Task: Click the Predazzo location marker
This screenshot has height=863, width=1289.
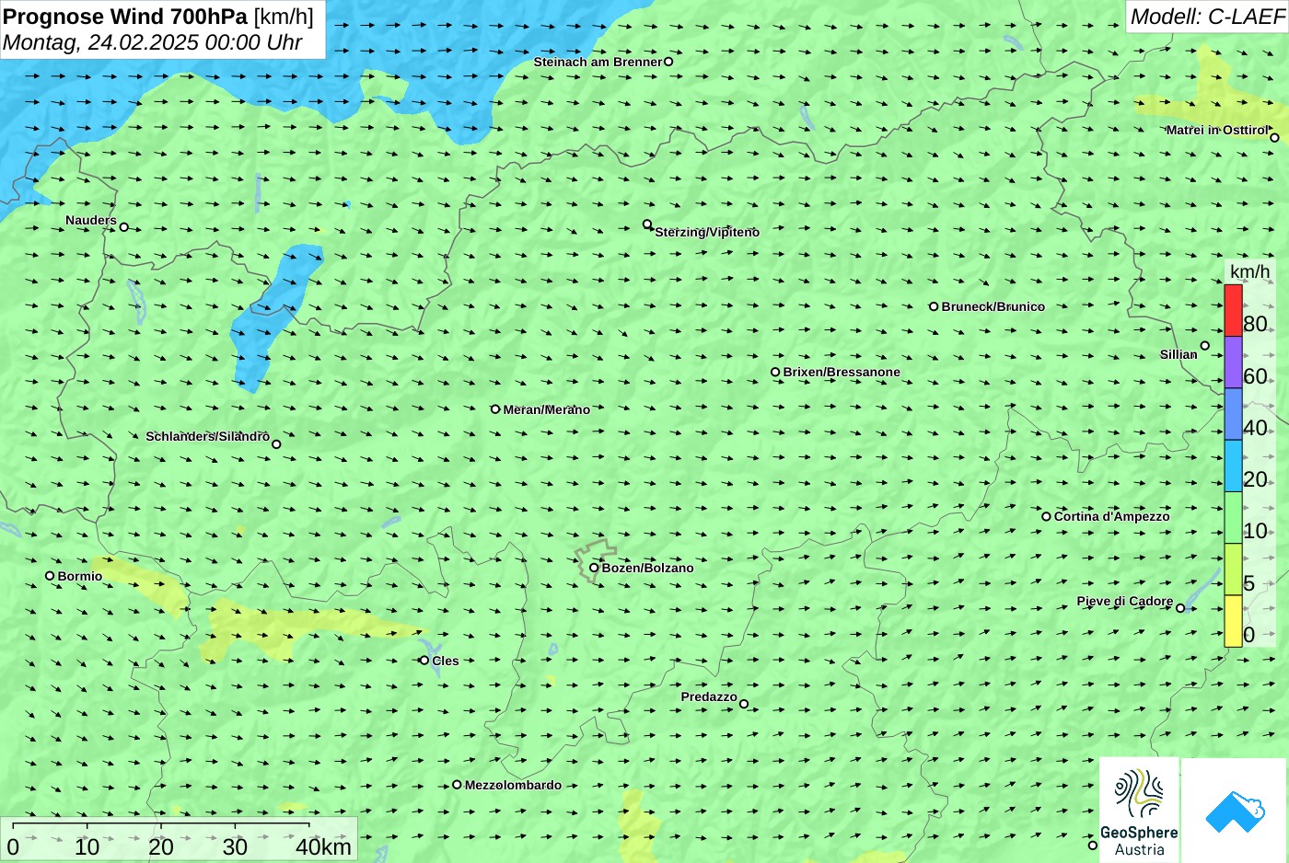Action: click(x=744, y=705)
